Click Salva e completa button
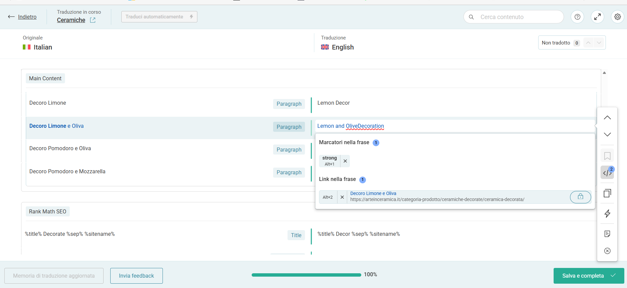 (588, 276)
